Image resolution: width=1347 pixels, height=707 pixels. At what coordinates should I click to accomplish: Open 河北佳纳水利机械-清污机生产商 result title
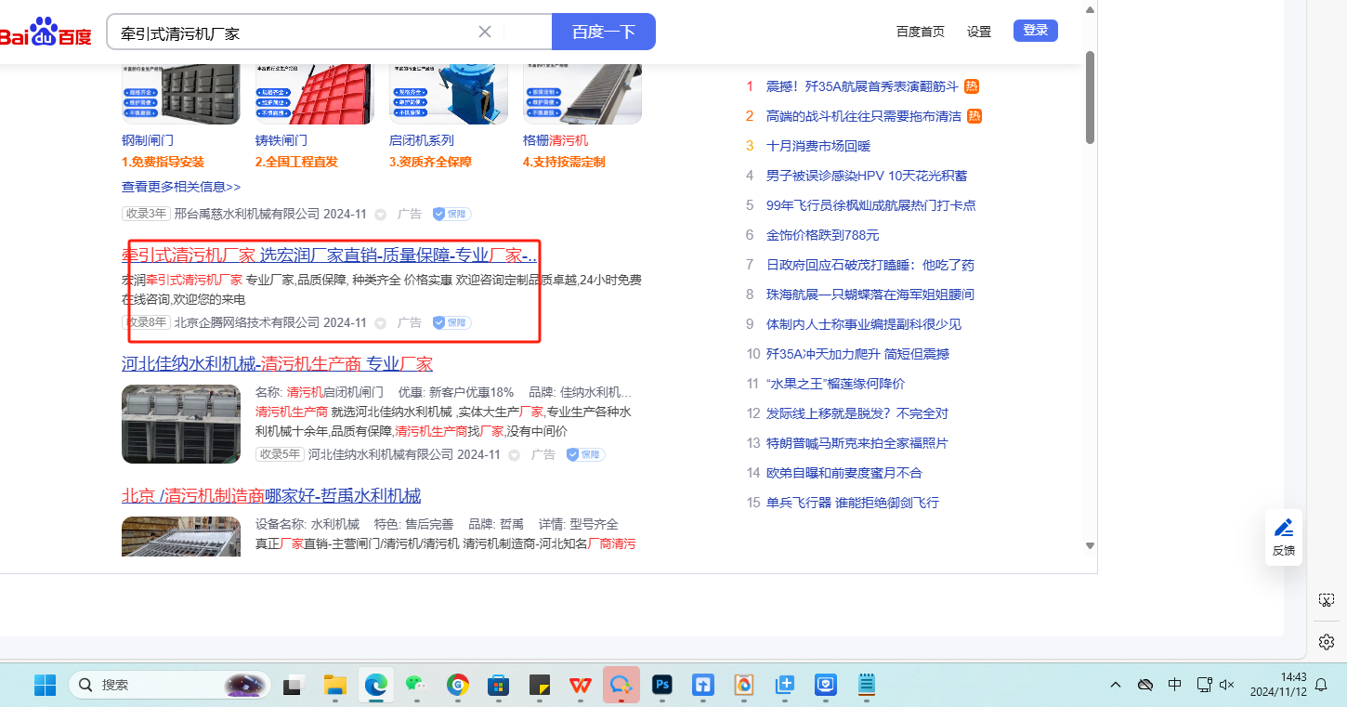tap(277, 364)
